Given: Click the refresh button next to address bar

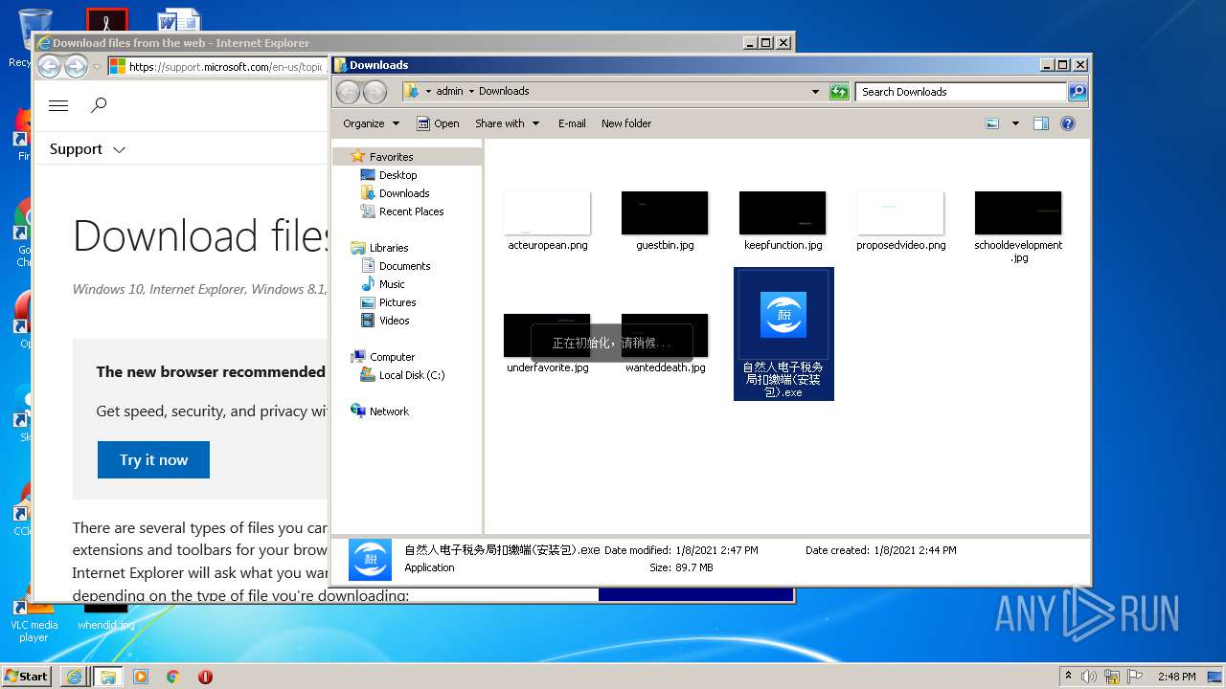Looking at the screenshot, I should click(x=839, y=92).
